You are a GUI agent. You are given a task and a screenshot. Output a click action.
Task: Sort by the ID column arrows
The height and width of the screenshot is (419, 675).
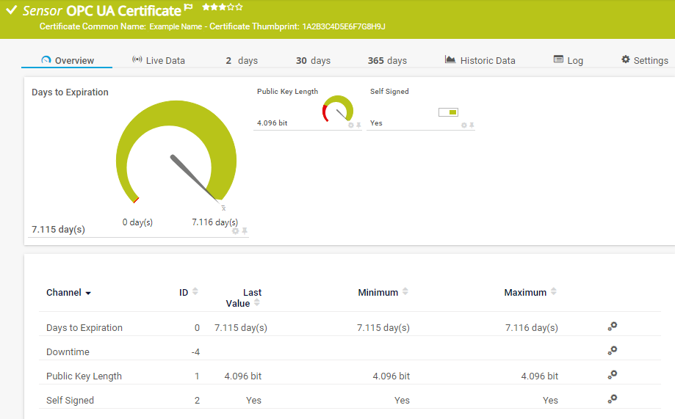(195, 292)
